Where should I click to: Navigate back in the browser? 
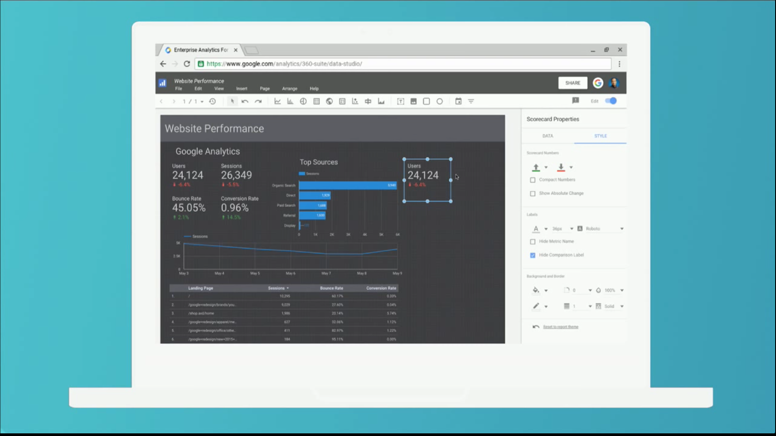click(x=163, y=64)
